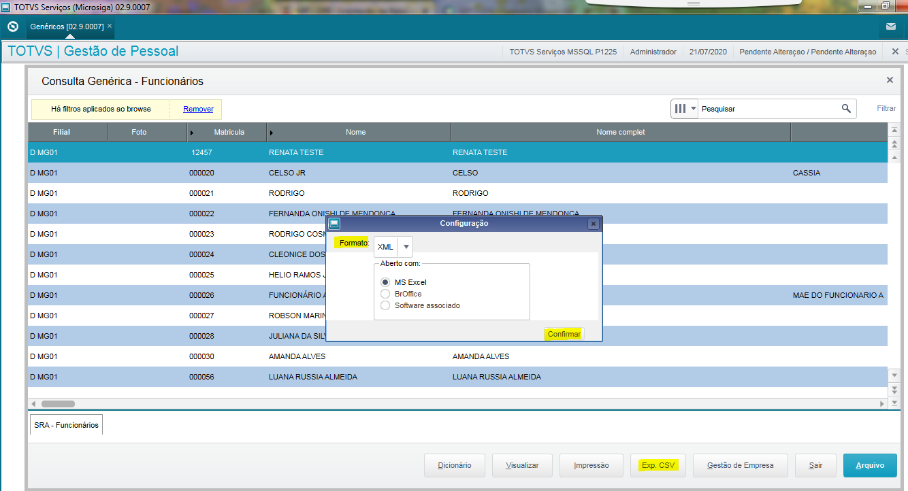Click the Visualizar button
The width and height of the screenshot is (908, 491).
click(x=522, y=465)
